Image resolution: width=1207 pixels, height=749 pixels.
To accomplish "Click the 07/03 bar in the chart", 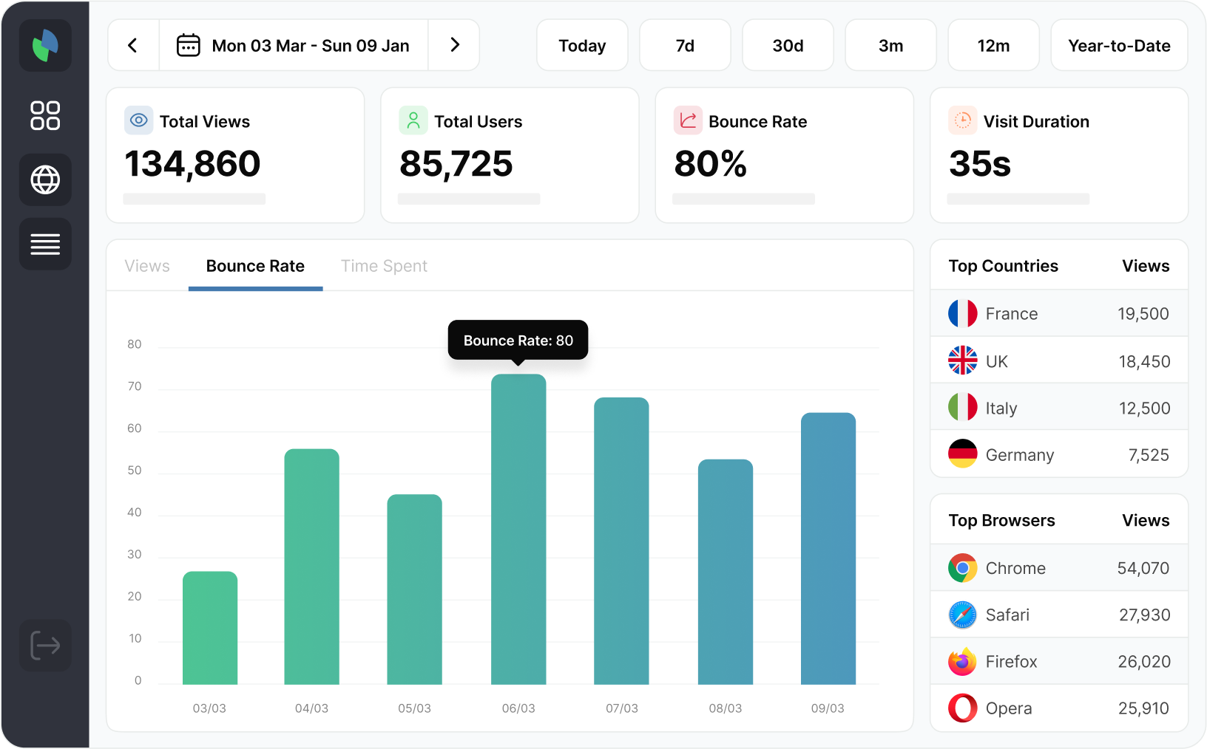I will pos(621,541).
